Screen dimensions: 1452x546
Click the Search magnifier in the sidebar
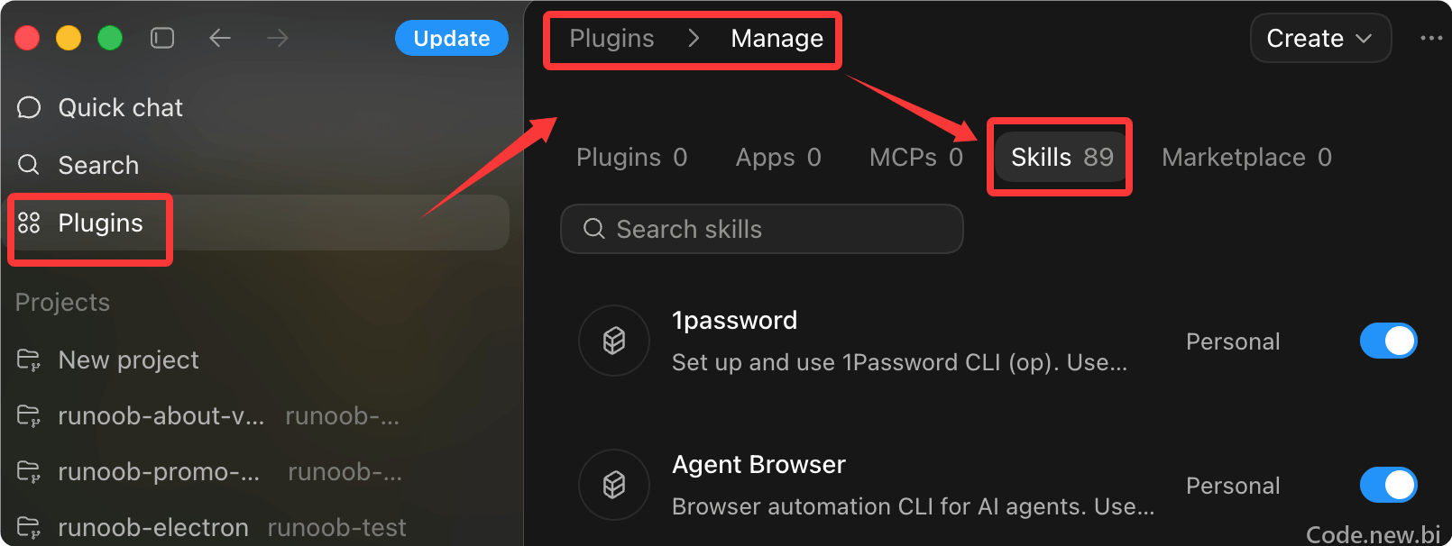pyautogui.click(x=29, y=165)
